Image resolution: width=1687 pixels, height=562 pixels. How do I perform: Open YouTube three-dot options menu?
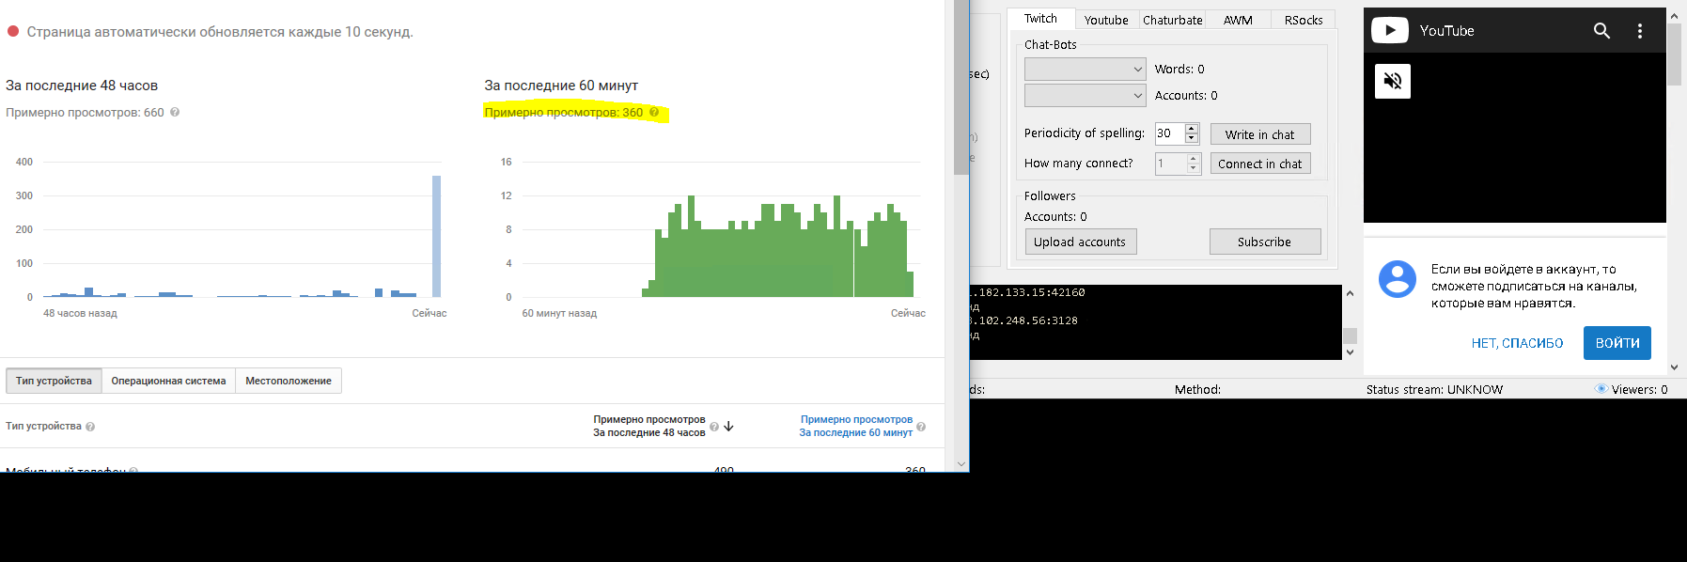coord(1640,31)
